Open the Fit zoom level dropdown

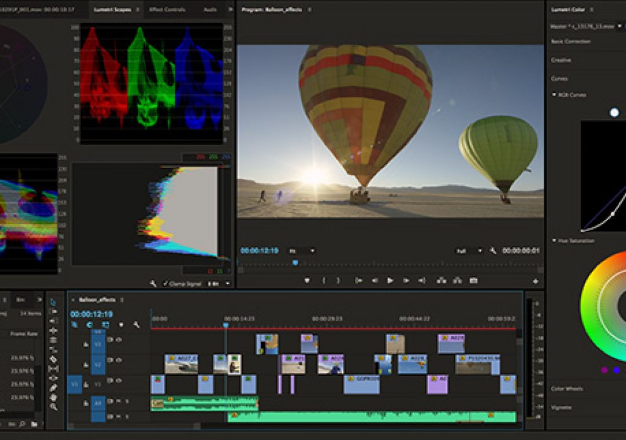point(302,251)
